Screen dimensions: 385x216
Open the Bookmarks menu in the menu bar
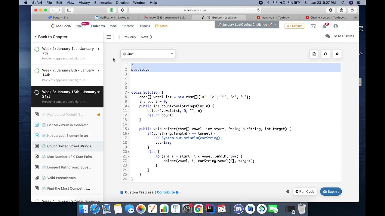[103, 3]
